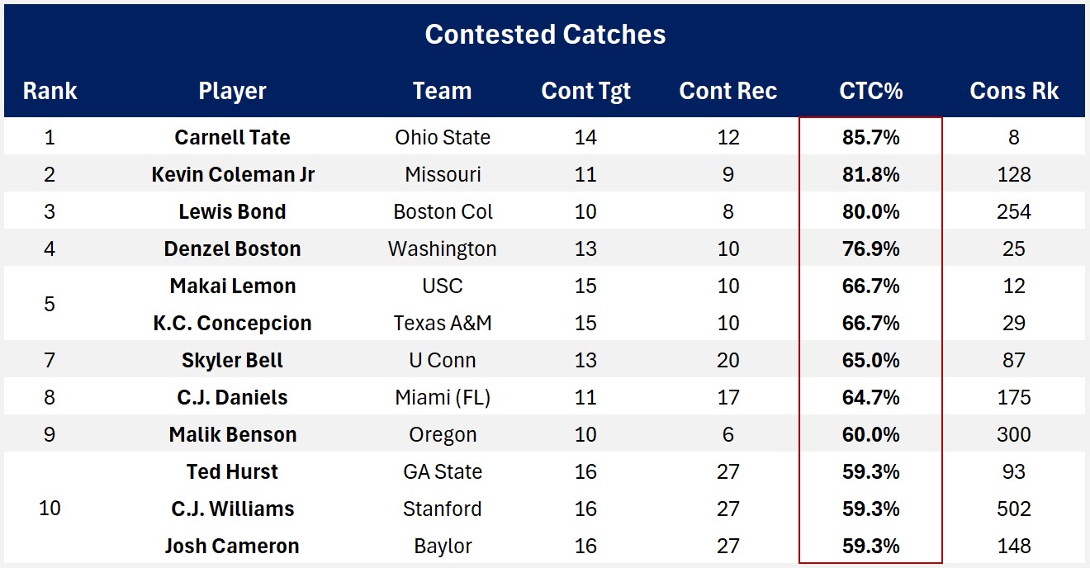Select the Cont Rec column header
This screenshot has width=1090, height=568.
coord(727,91)
